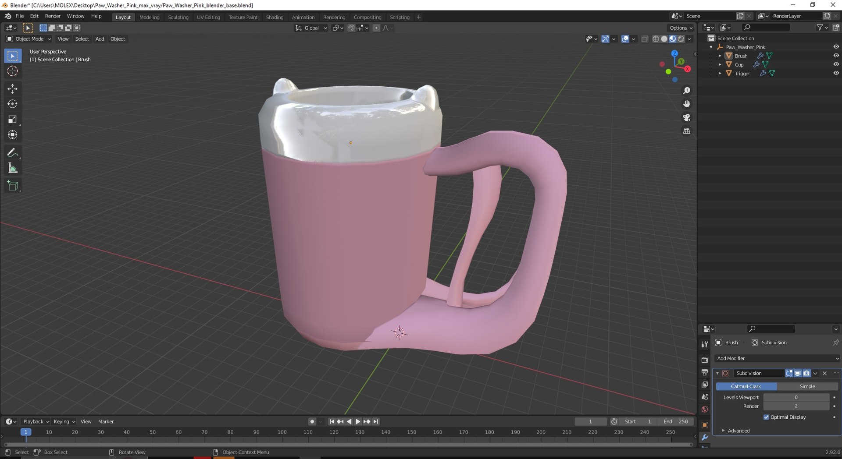Switch to solid viewport shading
Viewport: 842px width, 459px height.
click(664, 39)
